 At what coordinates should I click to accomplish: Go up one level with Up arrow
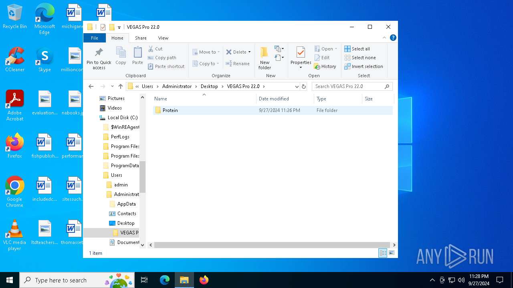pyautogui.click(x=121, y=86)
